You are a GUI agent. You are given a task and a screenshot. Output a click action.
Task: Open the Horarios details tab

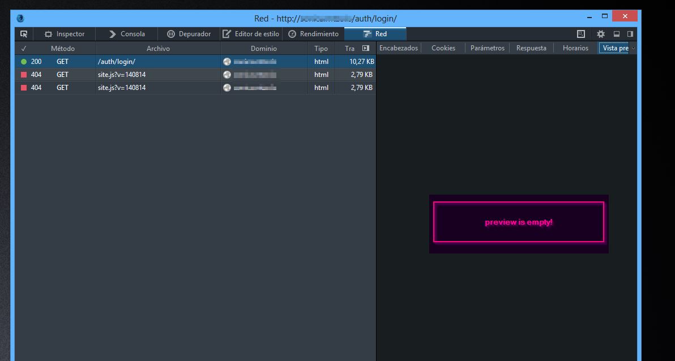pyautogui.click(x=575, y=48)
